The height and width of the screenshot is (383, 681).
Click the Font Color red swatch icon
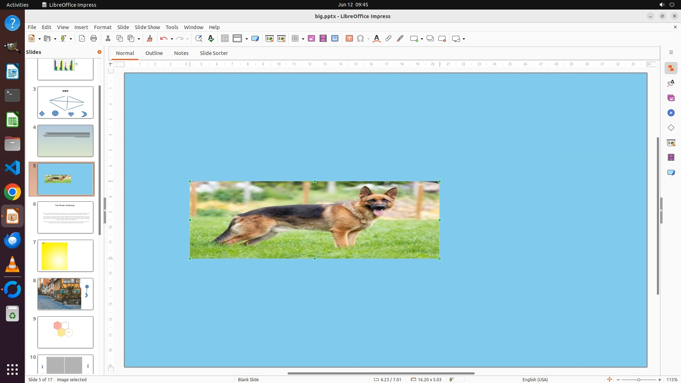click(x=377, y=39)
